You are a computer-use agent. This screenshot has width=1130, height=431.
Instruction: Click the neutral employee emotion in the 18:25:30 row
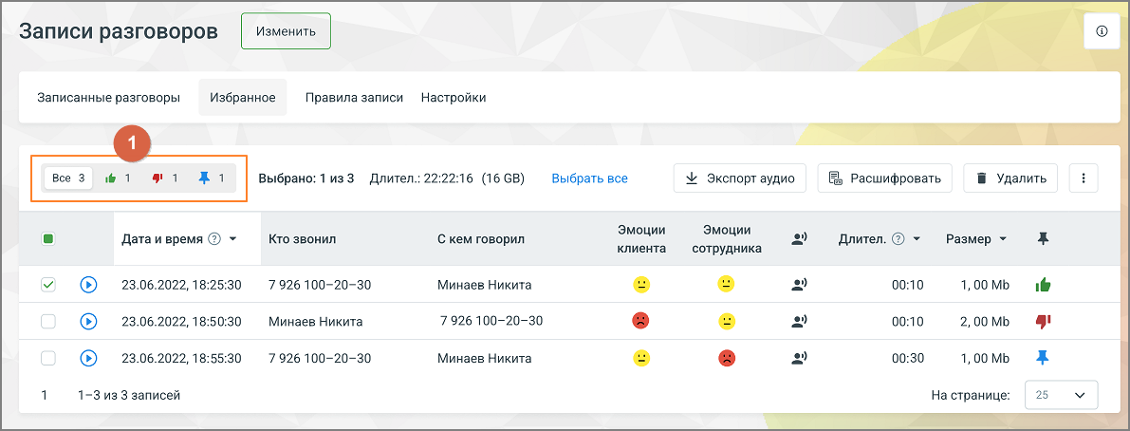coord(726,284)
